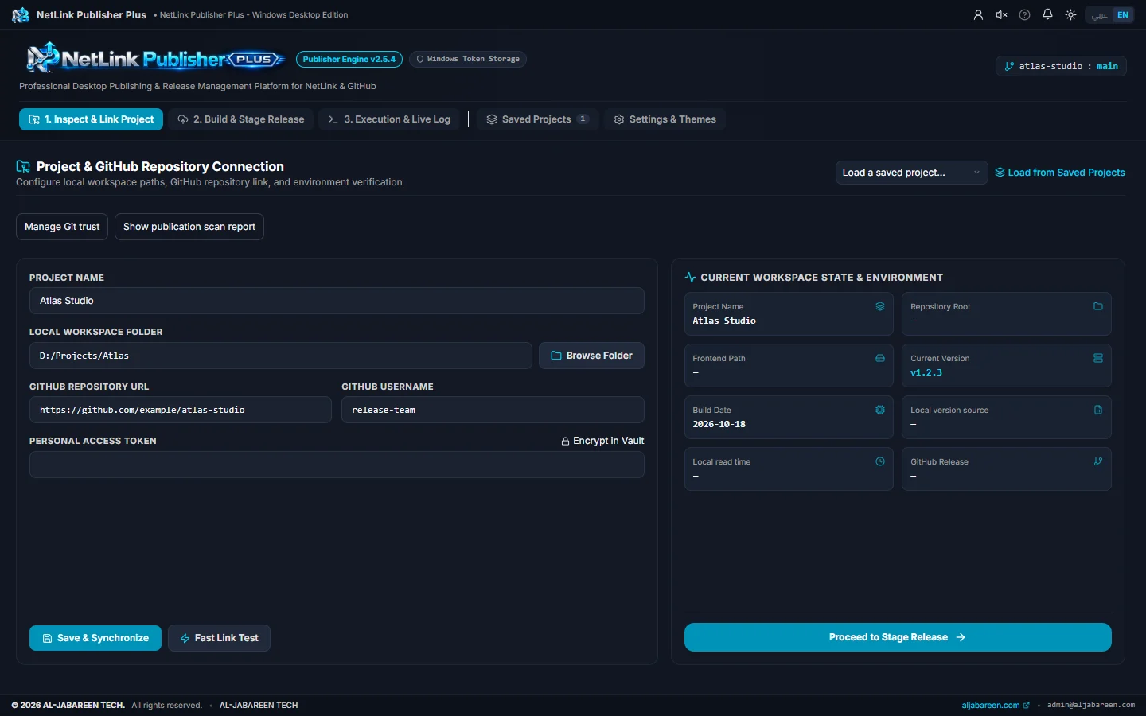Image resolution: width=1146 pixels, height=716 pixels.
Task: Click the Windows Token Storage badge
Action: pyautogui.click(x=468, y=59)
